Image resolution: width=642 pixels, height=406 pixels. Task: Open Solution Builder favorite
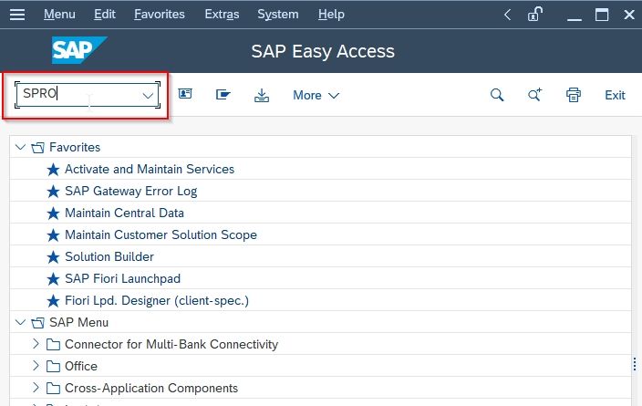(x=109, y=256)
